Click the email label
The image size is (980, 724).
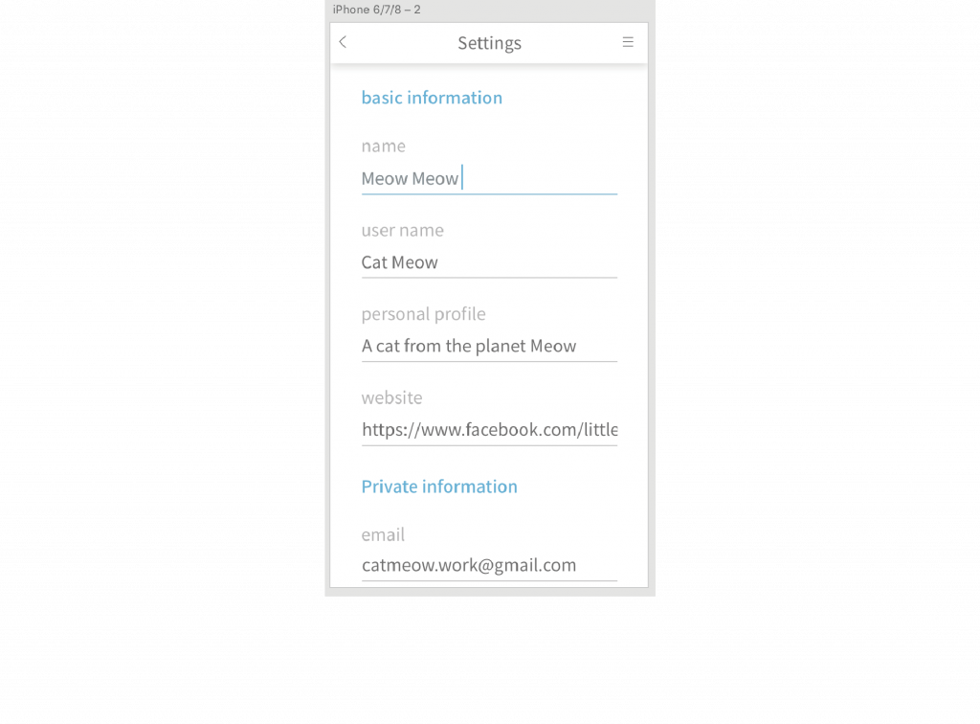pyautogui.click(x=383, y=534)
